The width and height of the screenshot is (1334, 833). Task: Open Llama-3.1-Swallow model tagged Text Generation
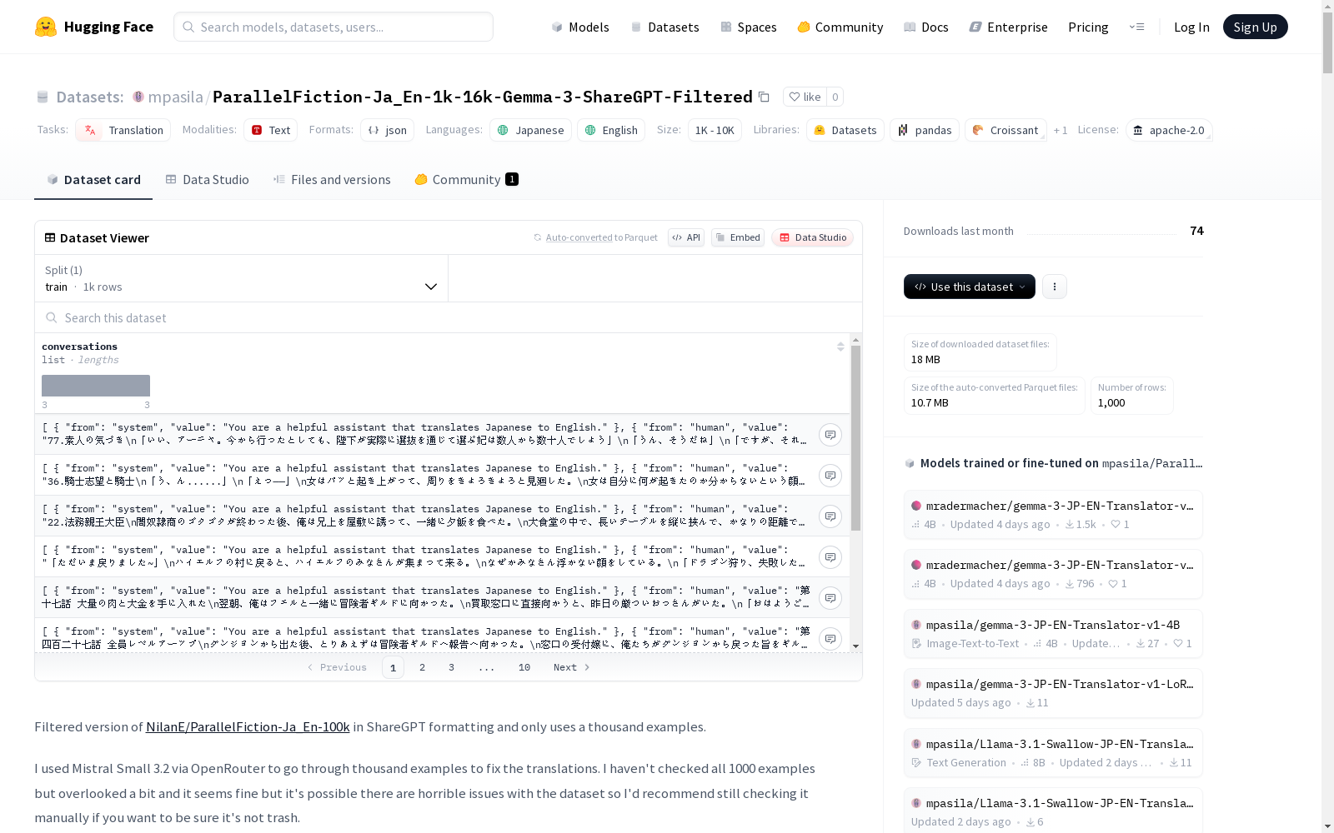[x=1053, y=752]
